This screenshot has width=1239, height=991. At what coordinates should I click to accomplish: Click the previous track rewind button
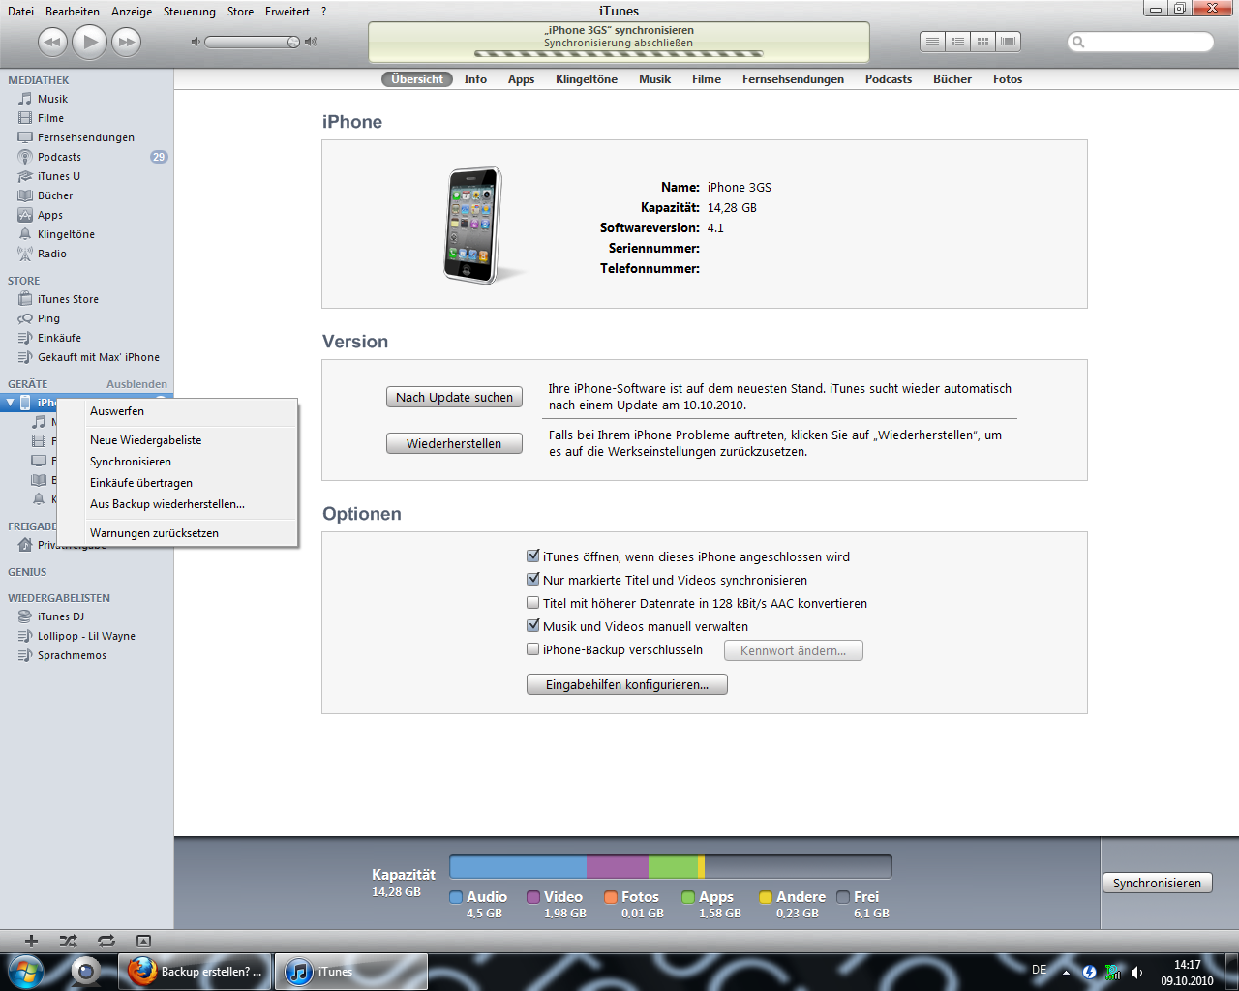[52, 42]
